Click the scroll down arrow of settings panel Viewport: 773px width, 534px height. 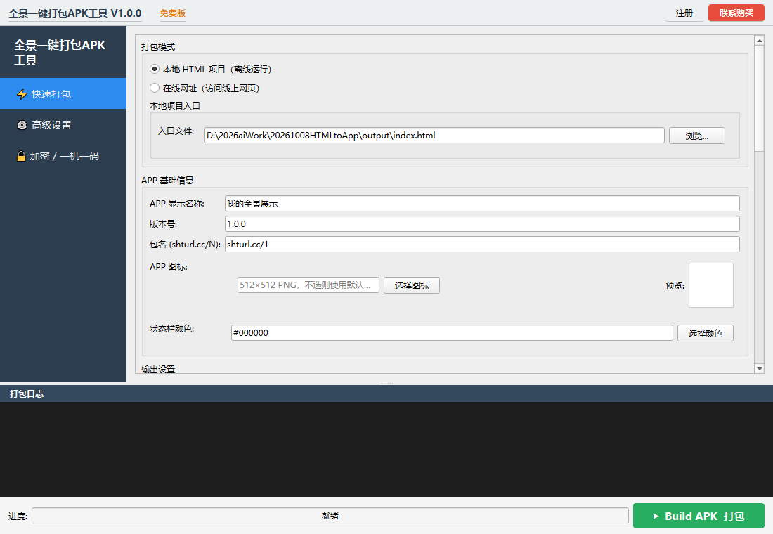[759, 368]
